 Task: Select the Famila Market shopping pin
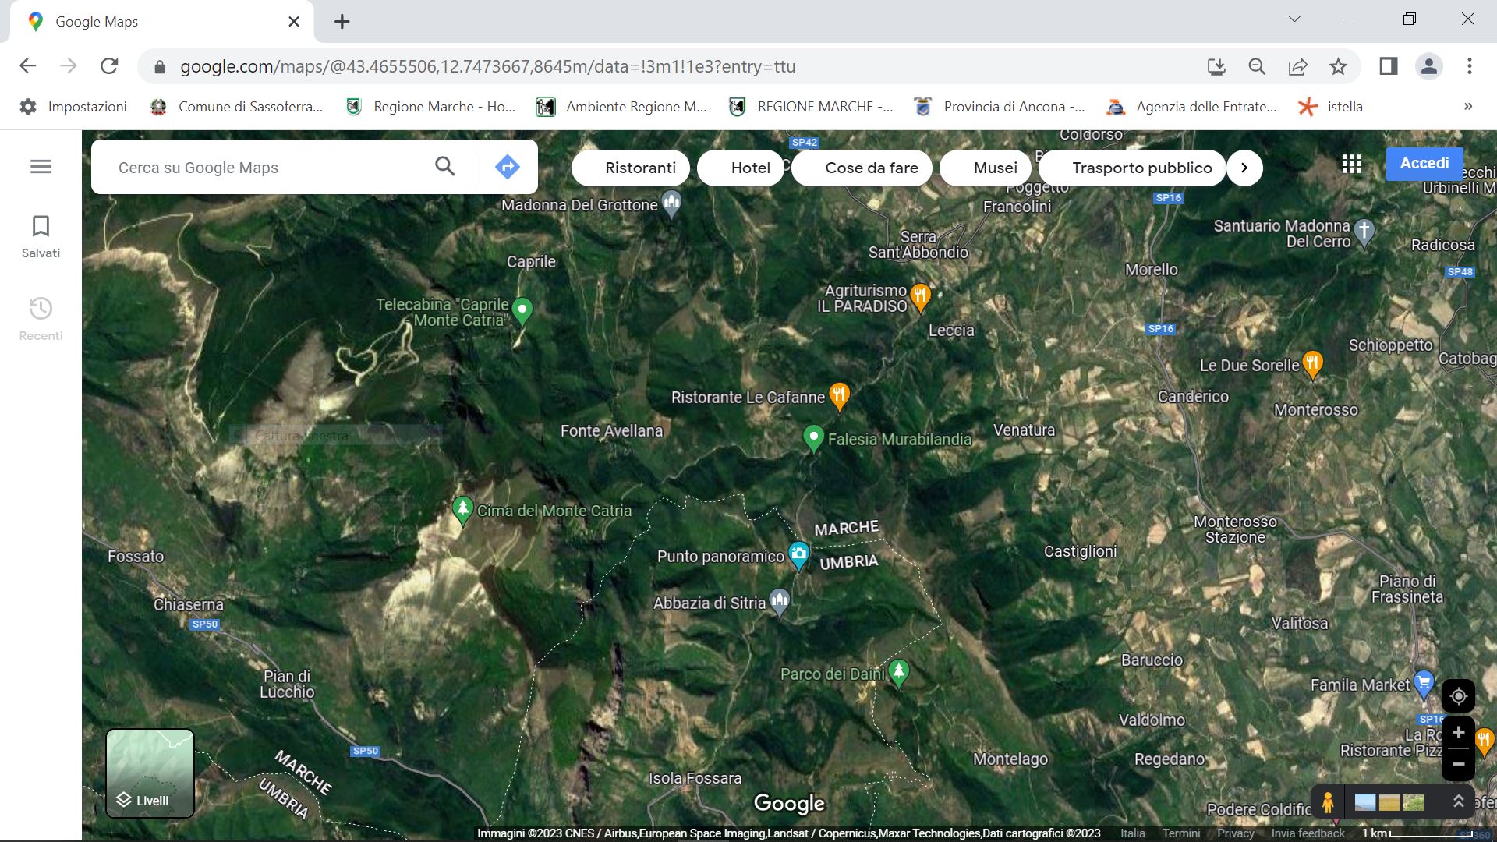pos(1424,684)
